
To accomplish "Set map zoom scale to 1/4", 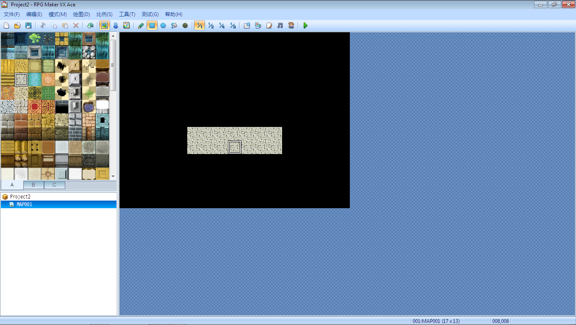I will [x=222, y=26].
